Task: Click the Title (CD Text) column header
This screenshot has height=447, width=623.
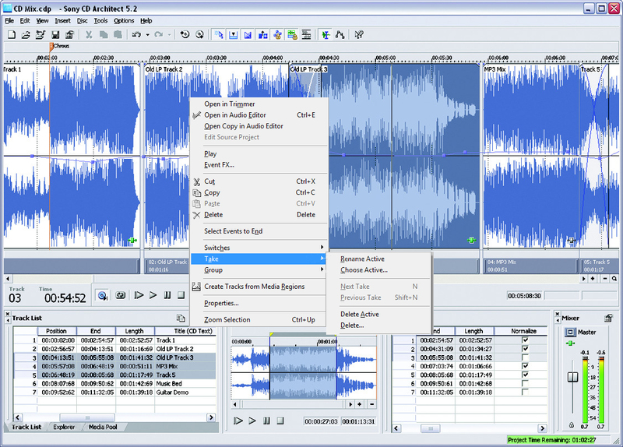Action: [x=185, y=331]
